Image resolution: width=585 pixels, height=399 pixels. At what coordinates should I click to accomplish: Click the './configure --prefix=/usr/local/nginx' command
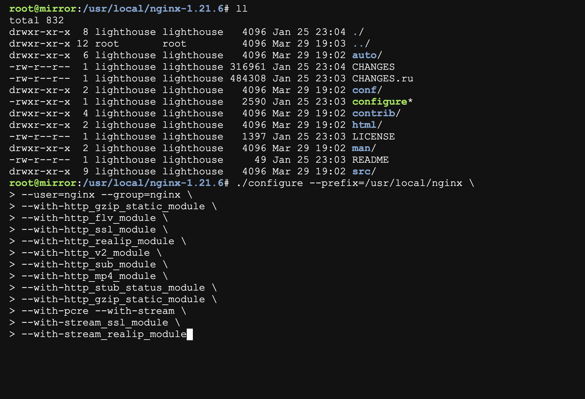point(349,183)
